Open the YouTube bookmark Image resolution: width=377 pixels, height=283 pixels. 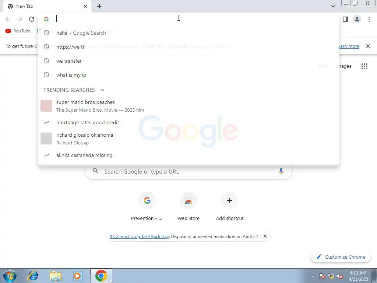point(18,31)
